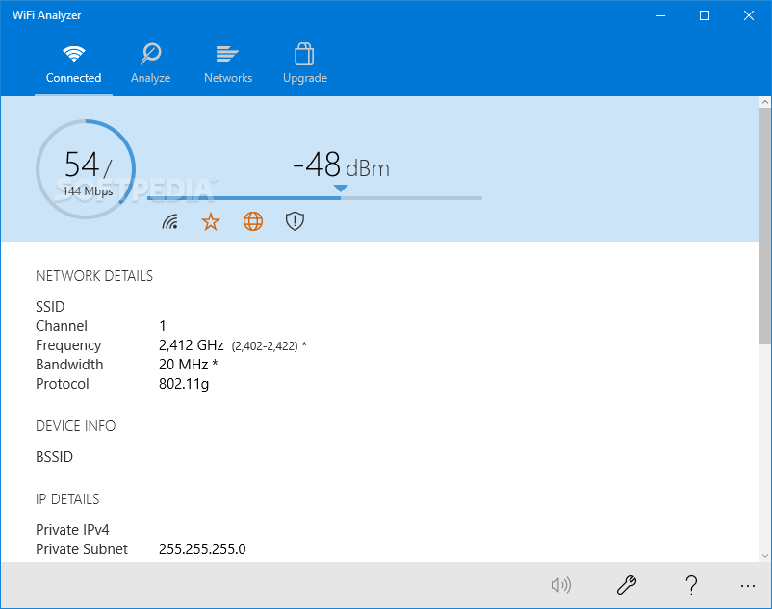Viewport: 772px width, 609px height.
Task: Click the shield security warning icon
Action: [x=295, y=221]
